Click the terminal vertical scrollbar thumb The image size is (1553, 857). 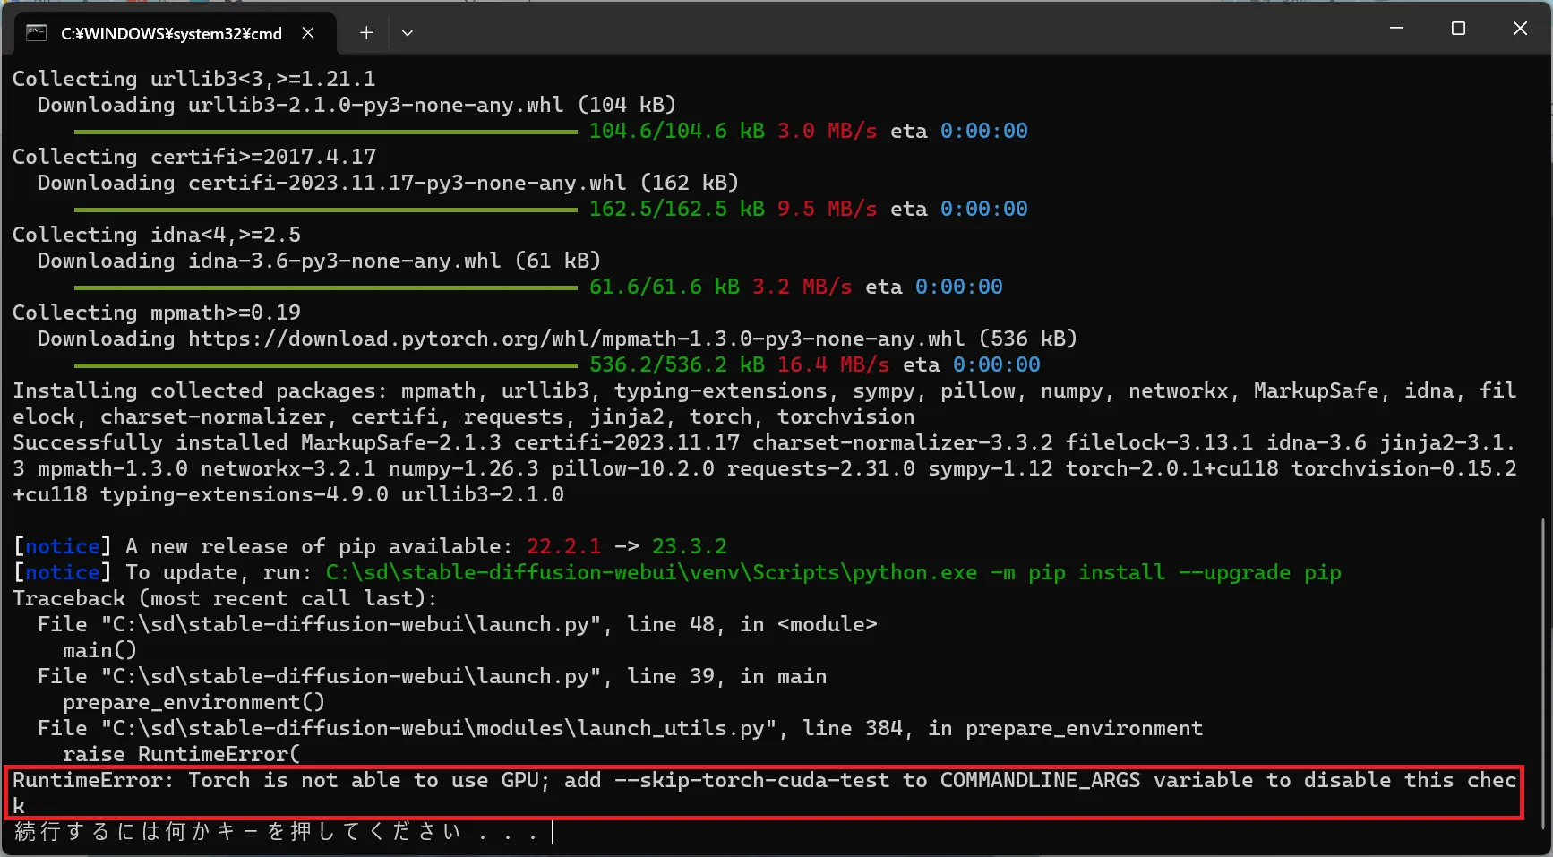(1544, 673)
